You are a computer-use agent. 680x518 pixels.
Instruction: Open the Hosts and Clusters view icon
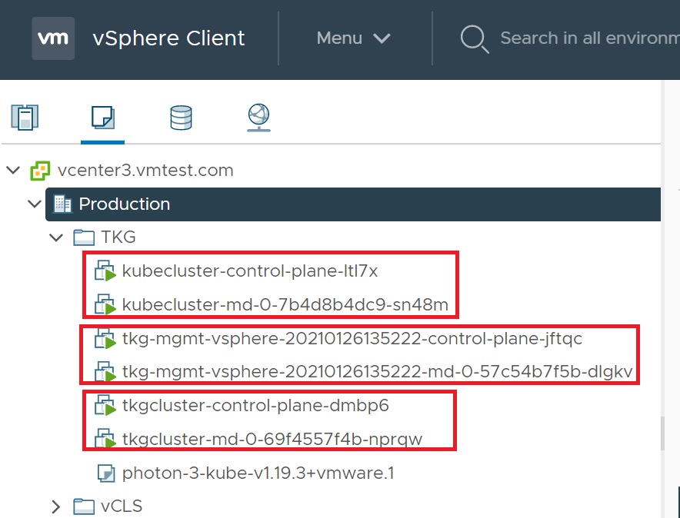pyautogui.click(x=25, y=117)
